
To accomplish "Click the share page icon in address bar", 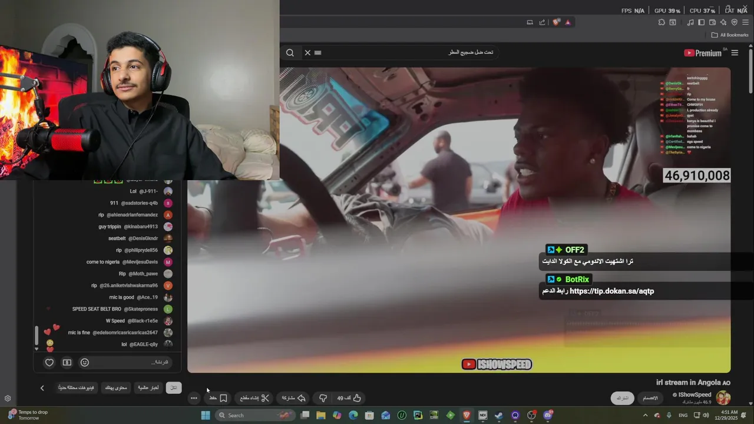I will tap(542, 22).
